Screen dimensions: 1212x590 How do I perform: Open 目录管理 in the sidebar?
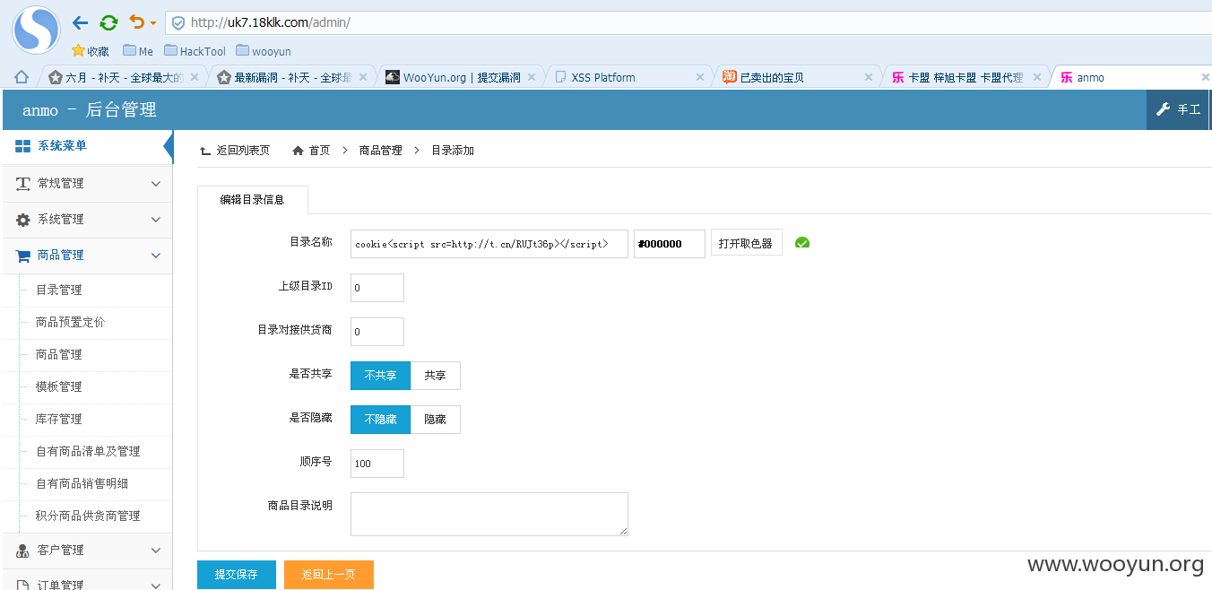tap(58, 291)
